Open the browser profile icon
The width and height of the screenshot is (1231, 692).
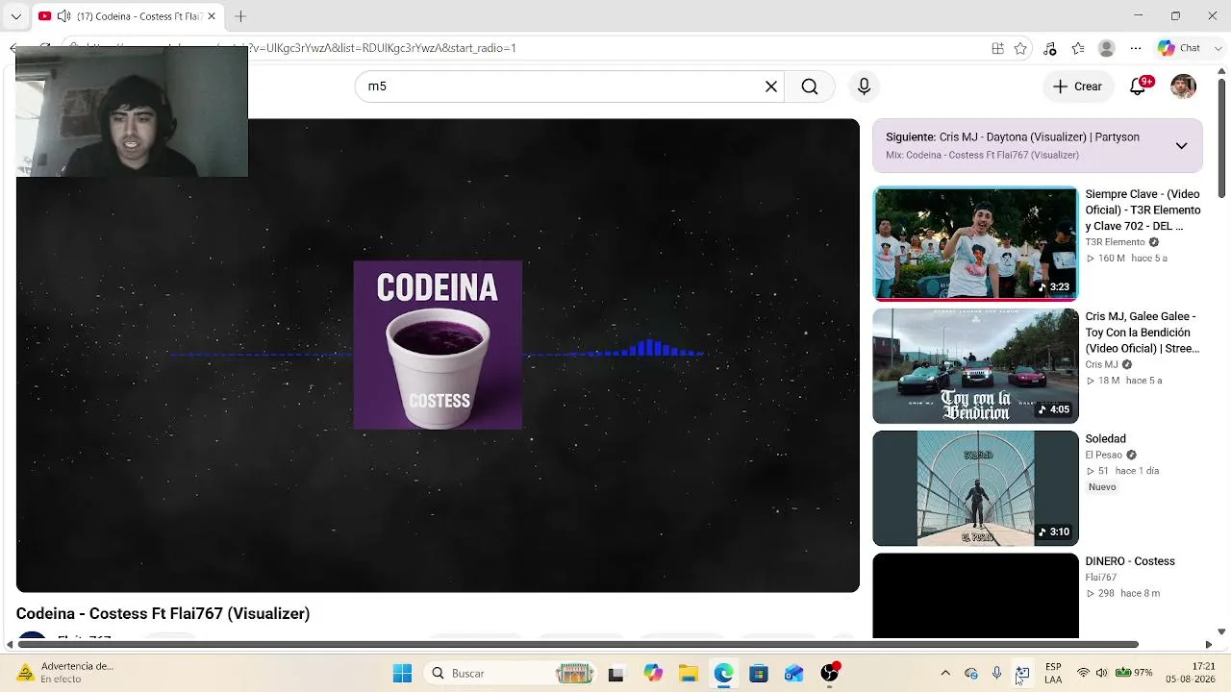pyautogui.click(x=1107, y=48)
